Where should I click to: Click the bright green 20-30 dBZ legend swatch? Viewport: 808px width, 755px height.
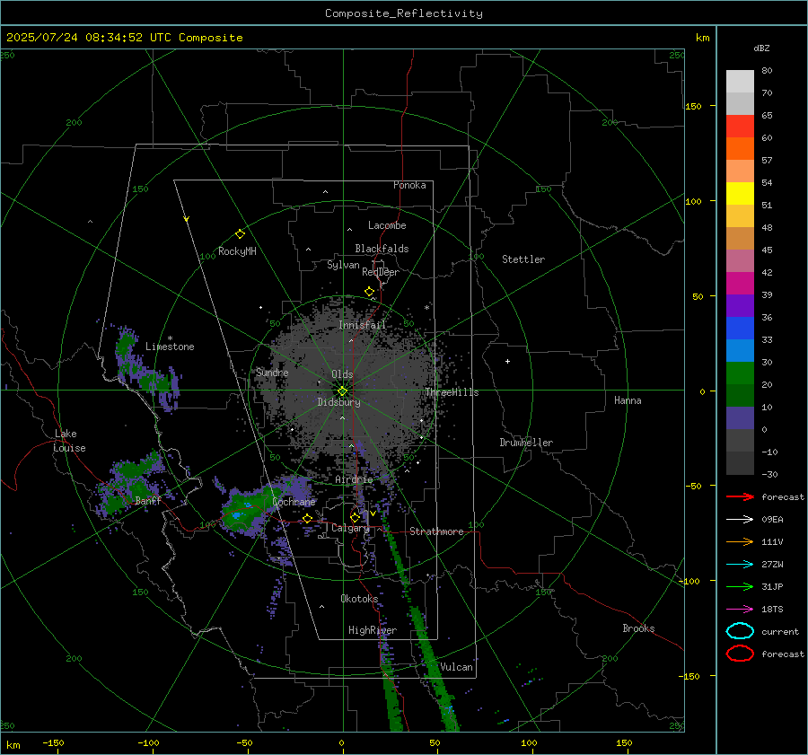coord(740,373)
